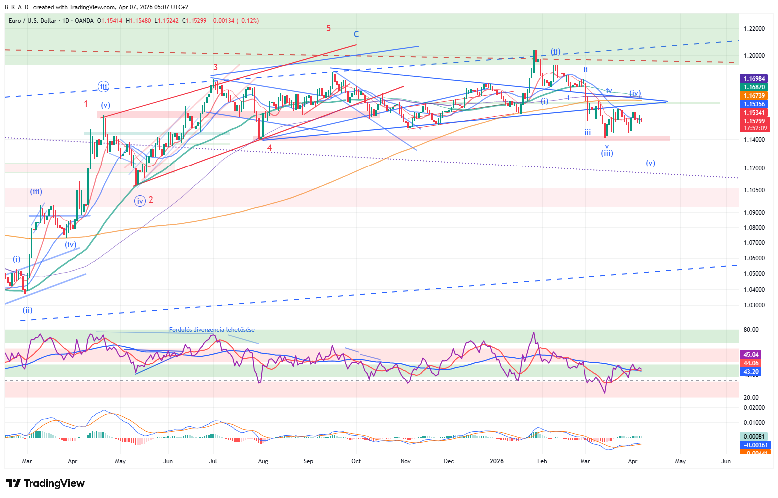
Task: Select the red wave 5 label
Action: coord(328,28)
